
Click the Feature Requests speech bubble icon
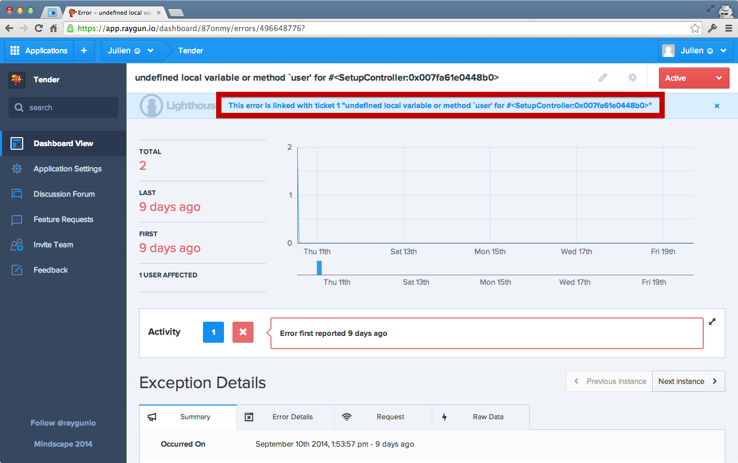click(x=17, y=219)
